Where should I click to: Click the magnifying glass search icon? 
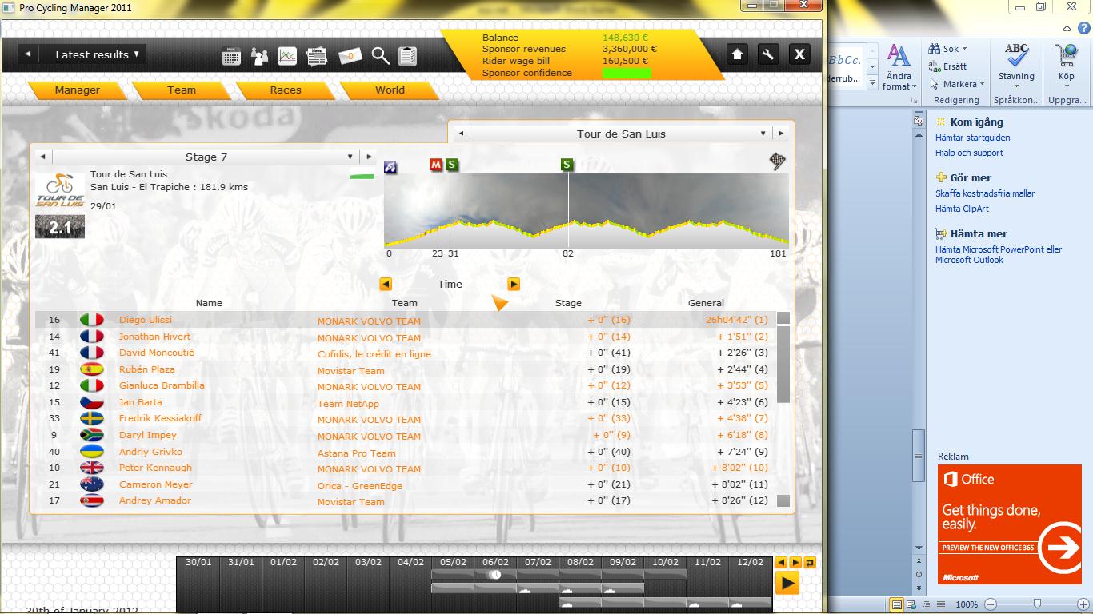(x=380, y=56)
